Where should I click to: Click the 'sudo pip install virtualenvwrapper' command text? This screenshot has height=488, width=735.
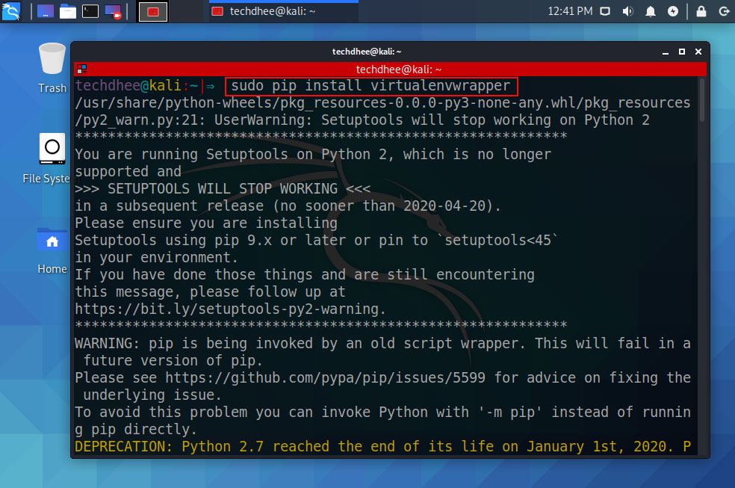tap(370, 86)
